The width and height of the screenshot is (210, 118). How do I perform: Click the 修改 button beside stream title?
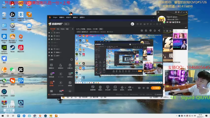tap(101, 29)
